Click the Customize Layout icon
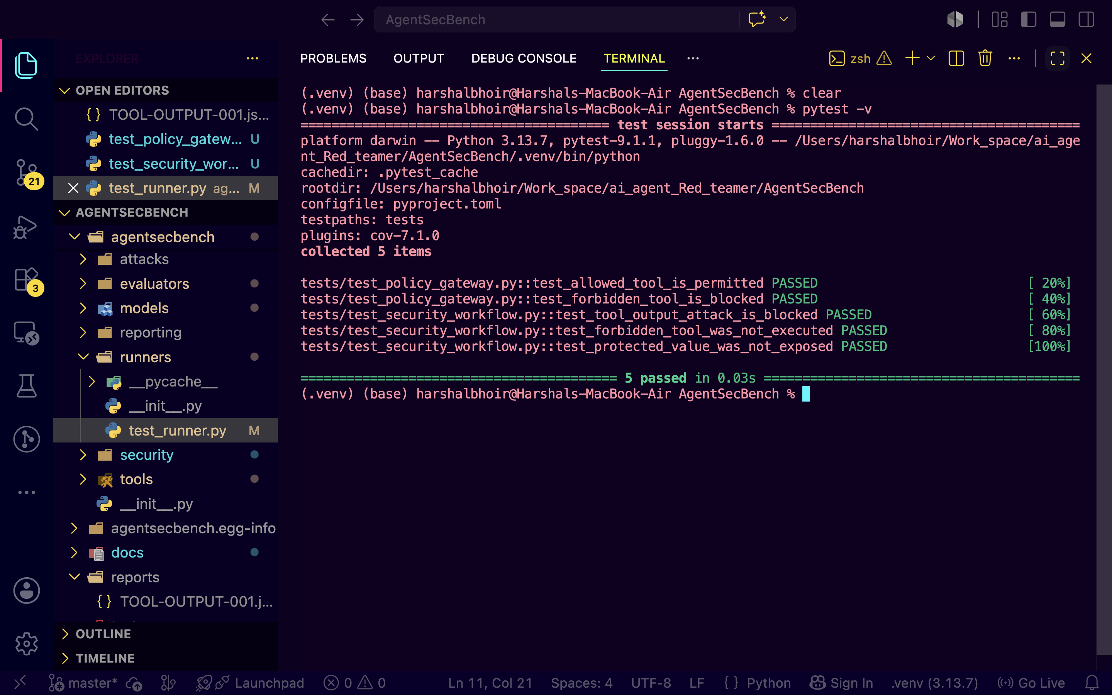1112x695 pixels. coord(999,19)
